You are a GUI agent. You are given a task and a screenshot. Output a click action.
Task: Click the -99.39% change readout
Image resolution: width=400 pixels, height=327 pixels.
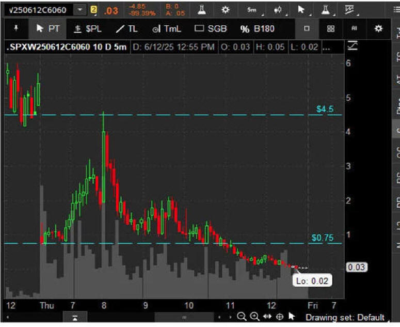[x=142, y=13]
